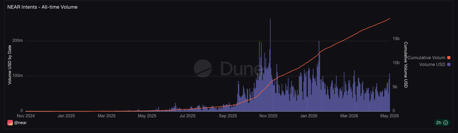Image resolution: width=458 pixels, height=133 pixels.
Task: Click the Jan 2026 x-axis label
Action: tap(309, 116)
